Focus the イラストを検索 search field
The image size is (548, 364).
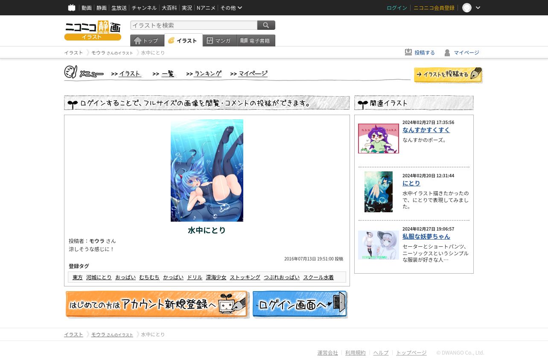[194, 25]
